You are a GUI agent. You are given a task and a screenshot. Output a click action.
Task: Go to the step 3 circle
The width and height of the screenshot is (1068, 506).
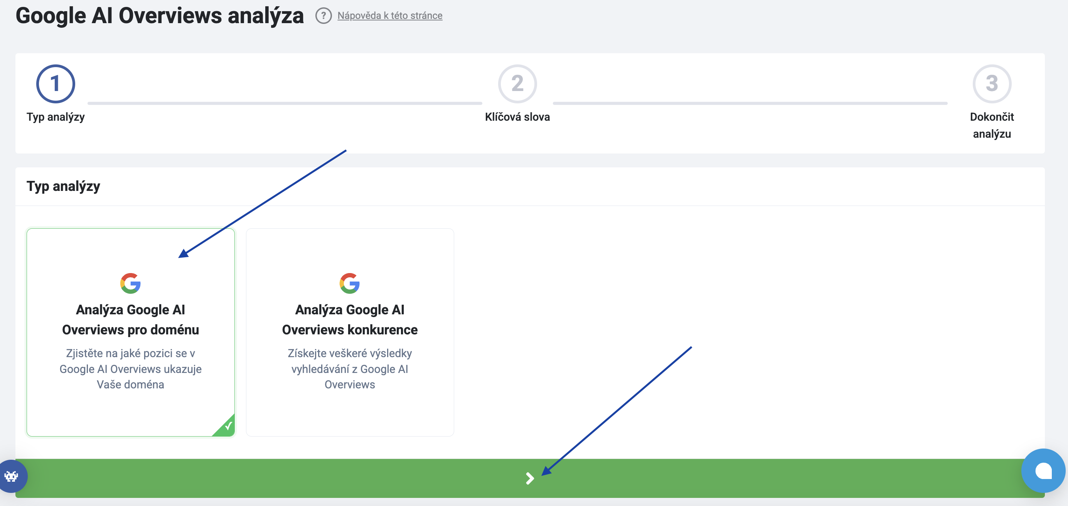click(x=991, y=83)
